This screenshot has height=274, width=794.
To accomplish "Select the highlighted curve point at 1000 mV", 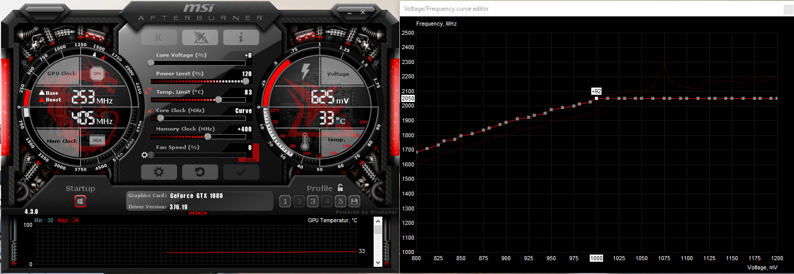I will (x=596, y=98).
